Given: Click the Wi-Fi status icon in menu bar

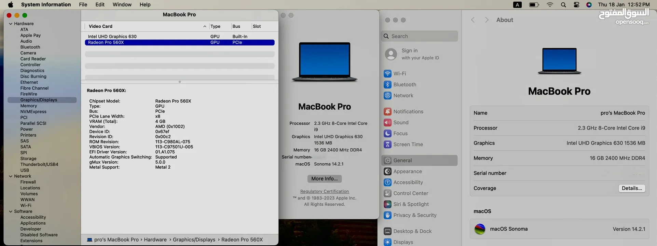Looking at the screenshot, I should (x=550, y=4).
